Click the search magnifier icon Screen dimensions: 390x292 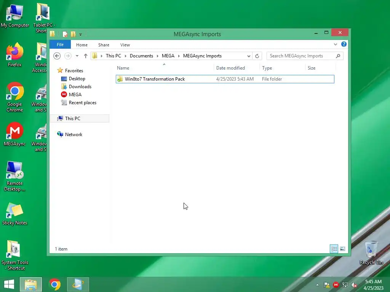pos(338,56)
